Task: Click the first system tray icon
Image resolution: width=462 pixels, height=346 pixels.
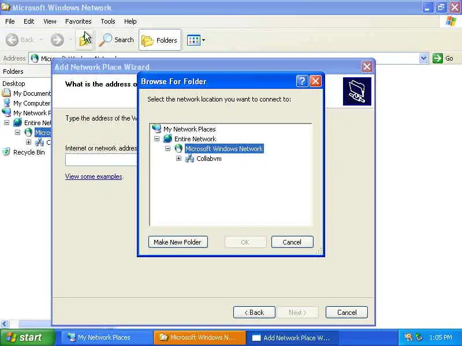Action: point(408,337)
